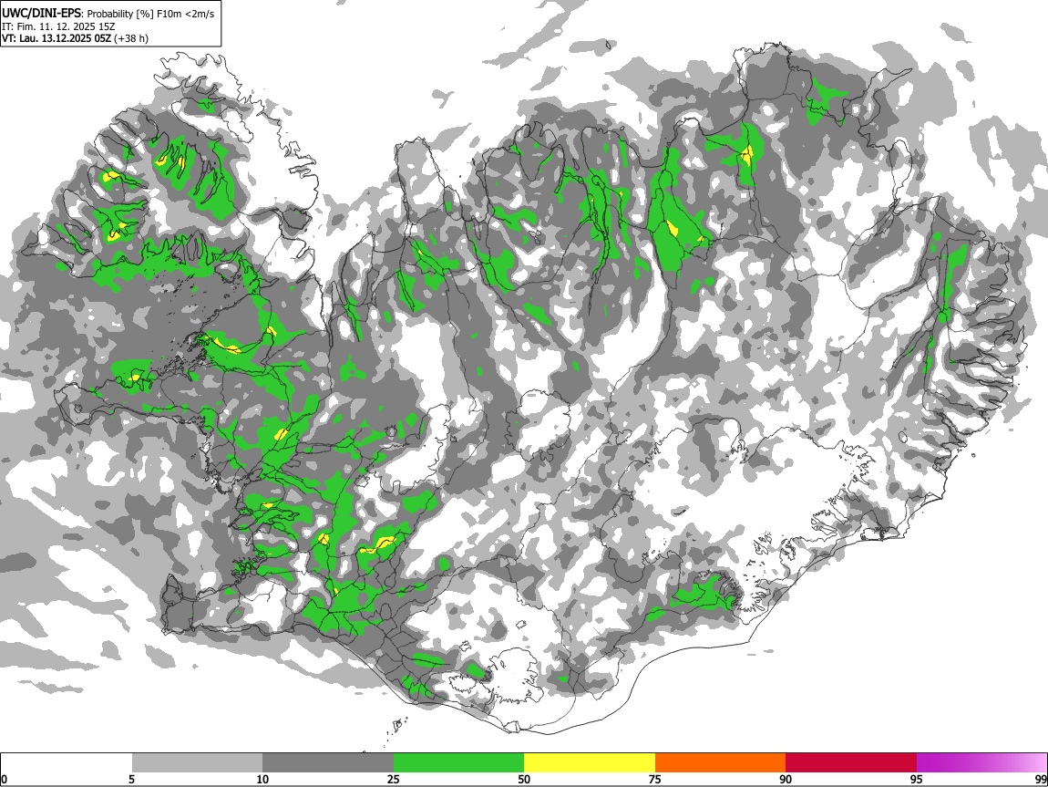Click the legend value '99'

tap(1041, 779)
